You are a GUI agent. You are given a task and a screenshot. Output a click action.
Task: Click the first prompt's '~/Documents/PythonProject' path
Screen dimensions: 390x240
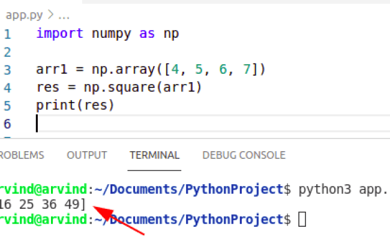pyautogui.click(x=189, y=189)
